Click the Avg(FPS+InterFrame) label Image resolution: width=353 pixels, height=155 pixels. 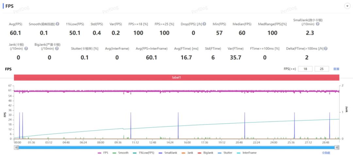(x=152, y=49)
